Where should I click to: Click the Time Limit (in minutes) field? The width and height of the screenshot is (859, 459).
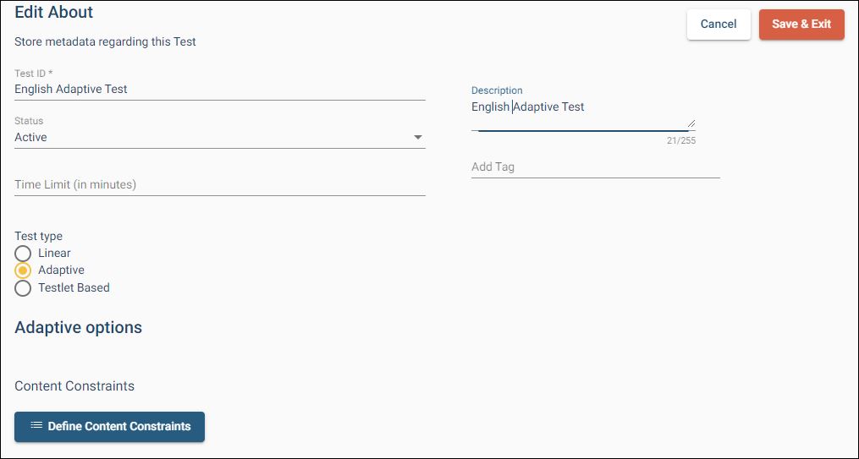(219, 184)
